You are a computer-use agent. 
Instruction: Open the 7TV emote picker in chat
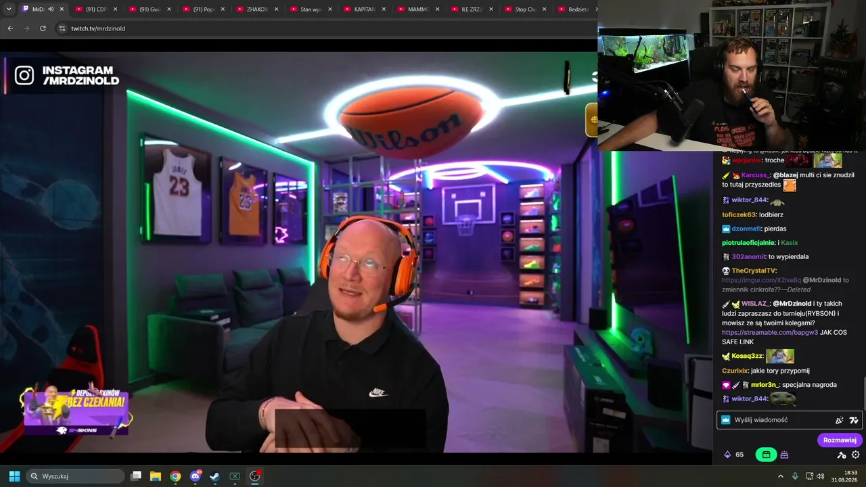tap(854, 420)
